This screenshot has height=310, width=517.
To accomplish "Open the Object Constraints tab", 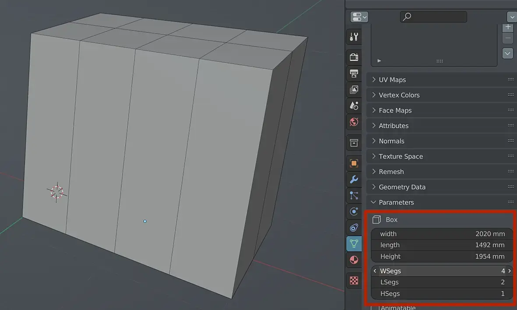I will 354,228.
